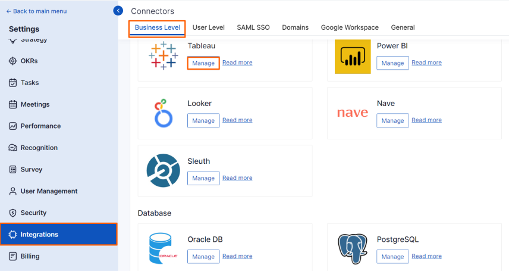Click the Tableau logo
This screenshot has height=271, width=509.
(164, 55)
